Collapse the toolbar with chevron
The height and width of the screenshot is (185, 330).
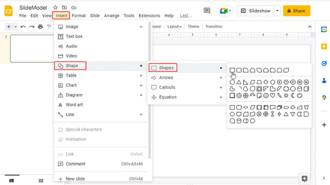(x=310, y=27)
